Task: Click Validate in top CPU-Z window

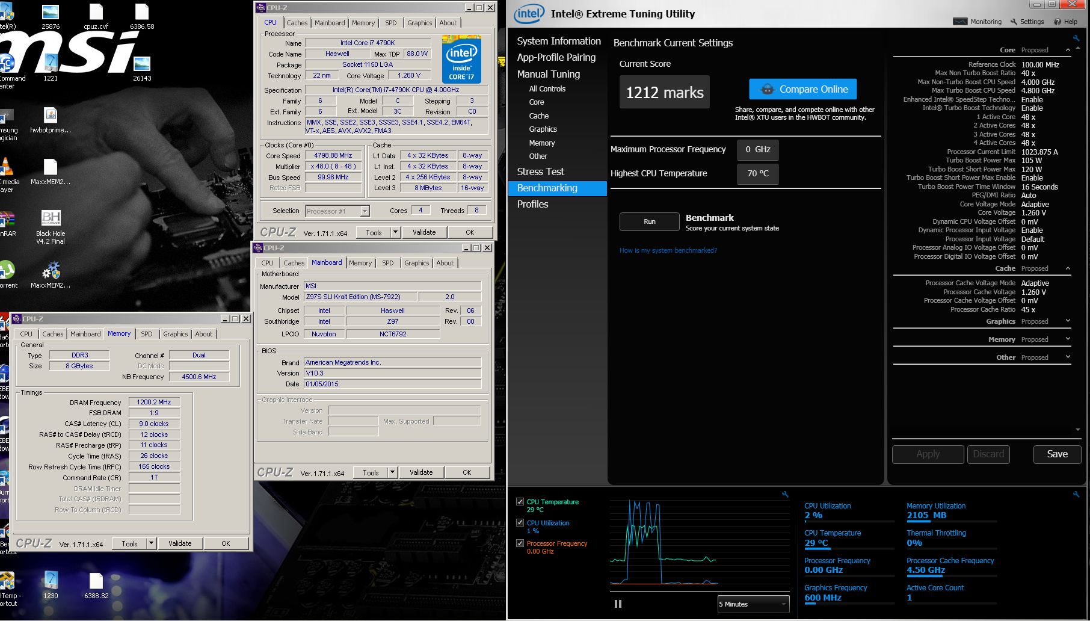Action: click(x=424, y=232)
